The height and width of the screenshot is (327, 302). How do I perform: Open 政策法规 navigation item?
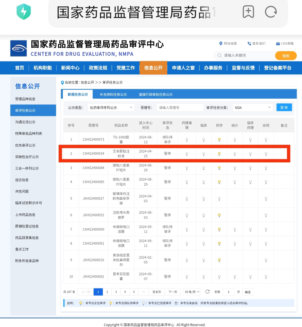click(98, 68)
